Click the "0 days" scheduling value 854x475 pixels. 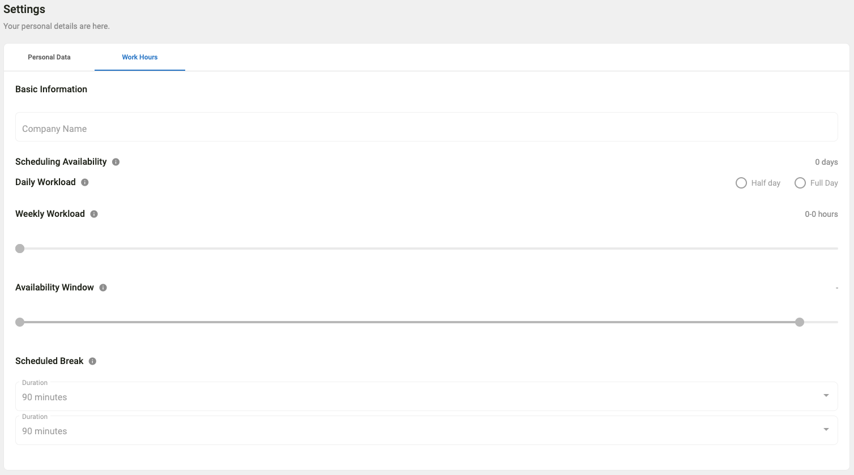826,162
